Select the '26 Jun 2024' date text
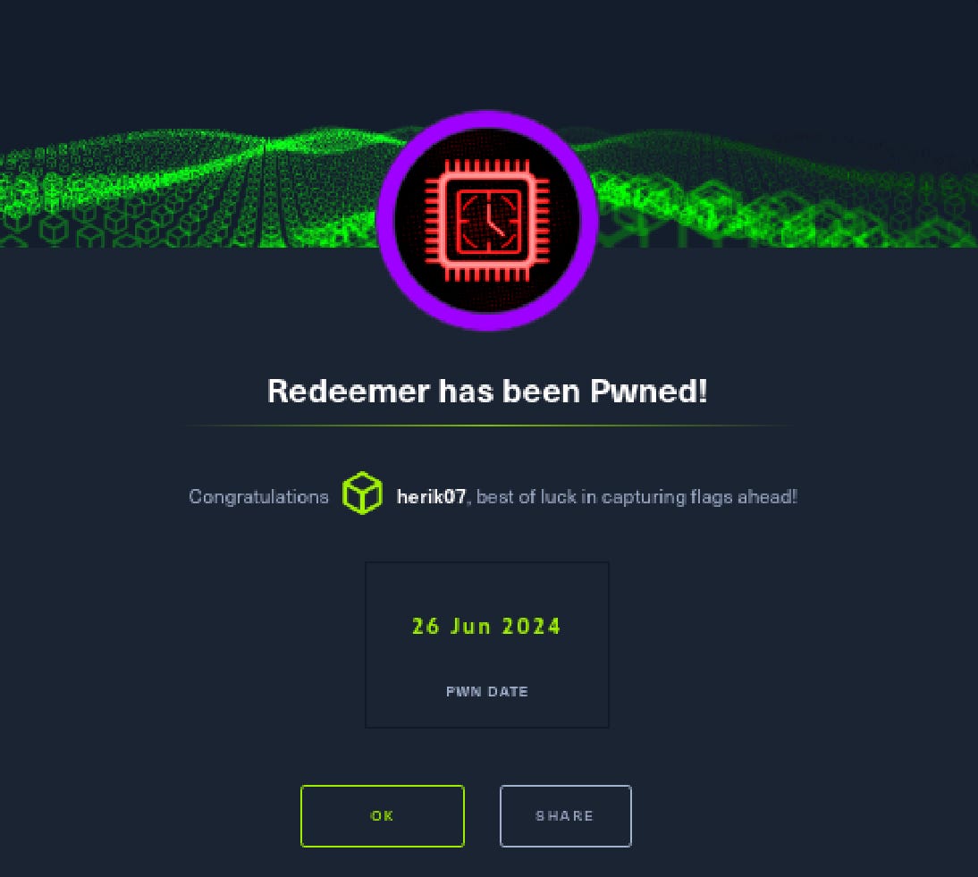This screenshot has height=877, width=978. [486, 627]
